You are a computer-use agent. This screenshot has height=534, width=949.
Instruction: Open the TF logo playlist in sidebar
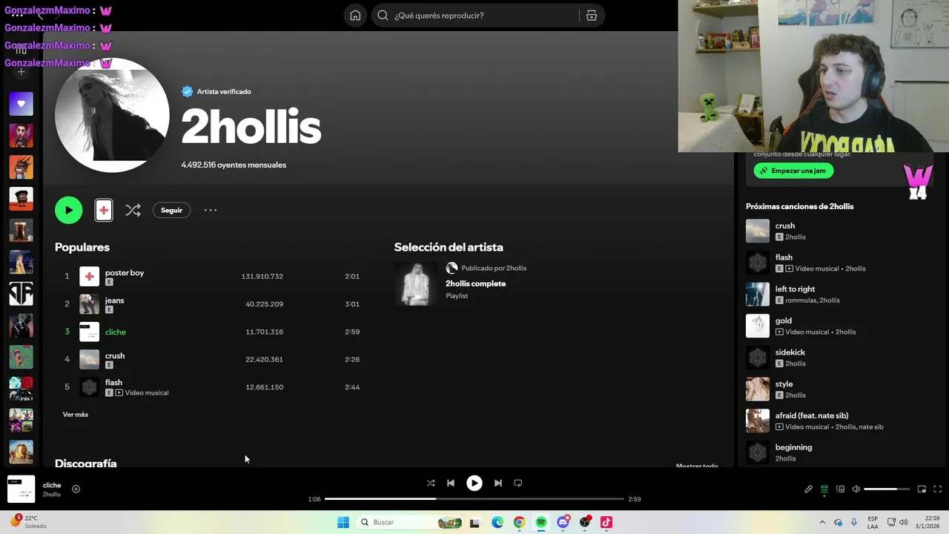pyautogui.click(x=21, y=294)
